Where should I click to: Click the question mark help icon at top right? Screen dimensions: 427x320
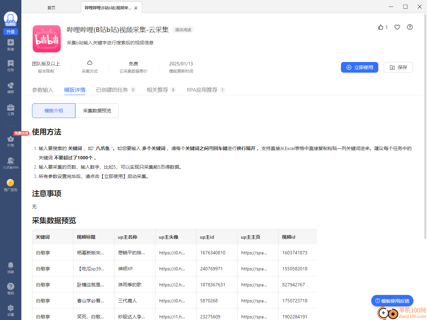tap(410, 27)
